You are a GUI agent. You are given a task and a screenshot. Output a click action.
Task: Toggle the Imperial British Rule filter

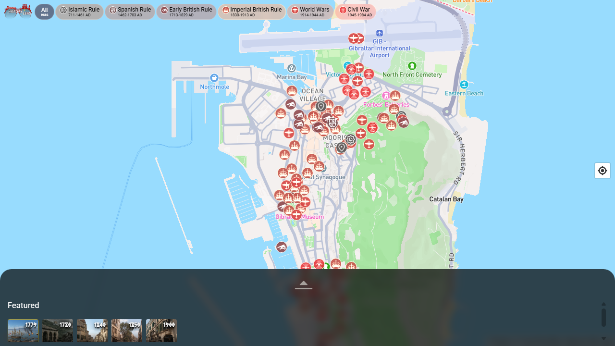[252, 12]
